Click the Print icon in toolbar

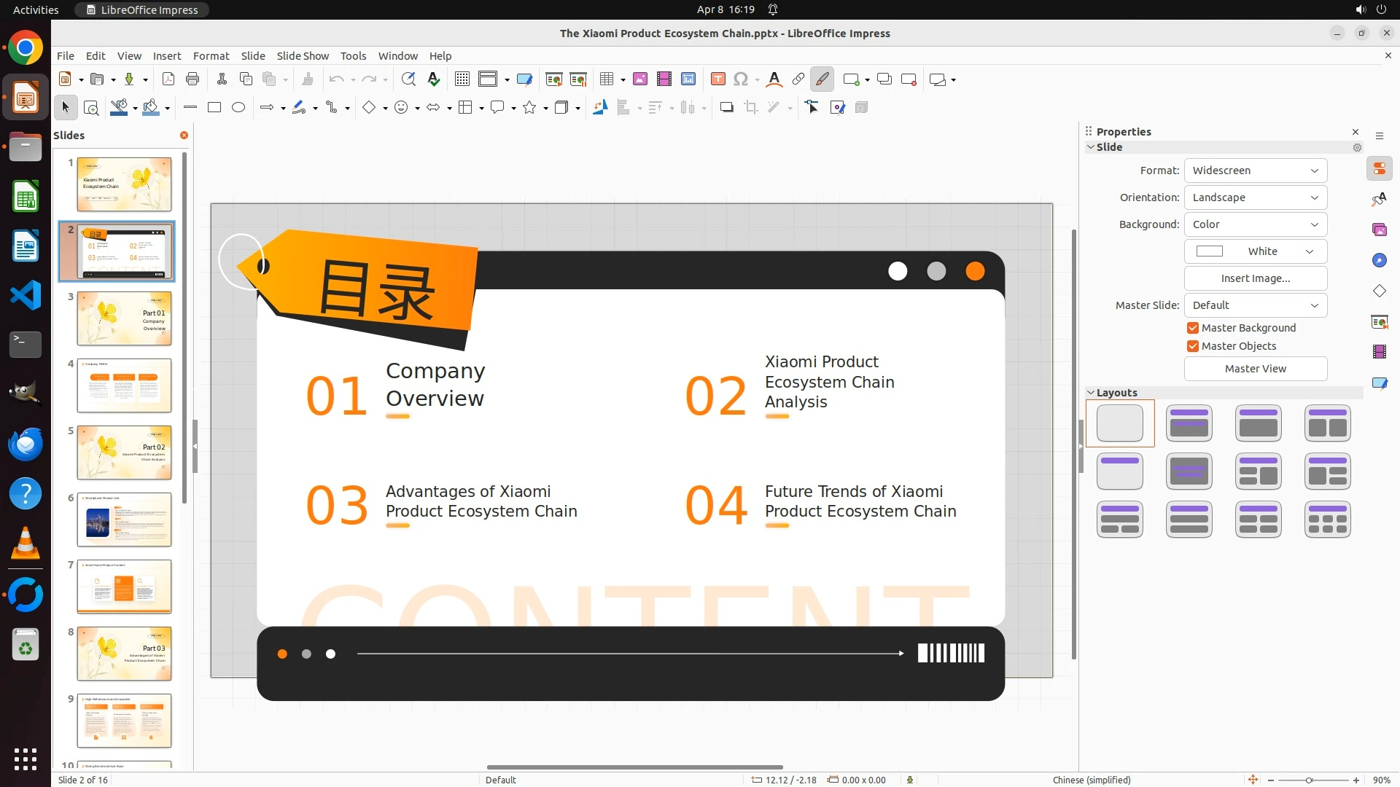point(192,79)
